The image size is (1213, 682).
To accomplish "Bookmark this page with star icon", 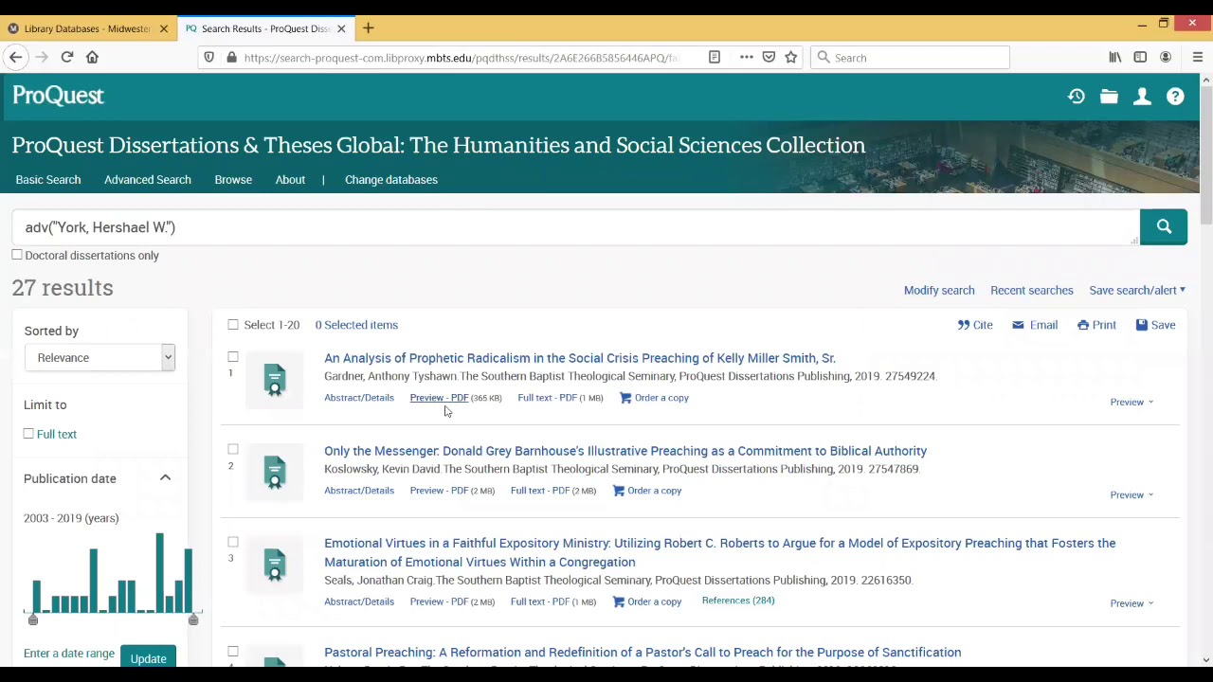I will tap(790, 58).
